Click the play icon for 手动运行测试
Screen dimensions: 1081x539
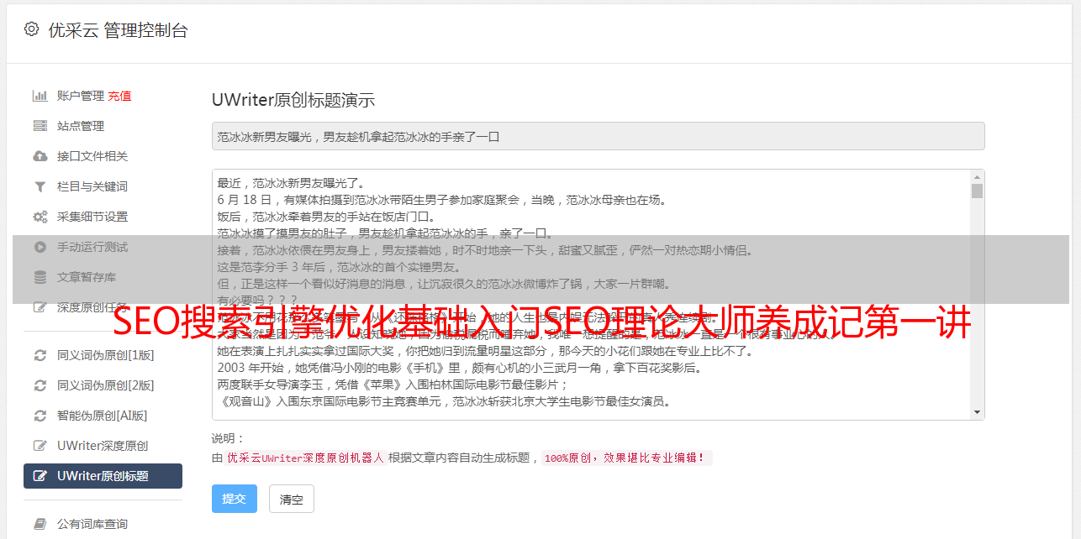click(40, 247)
